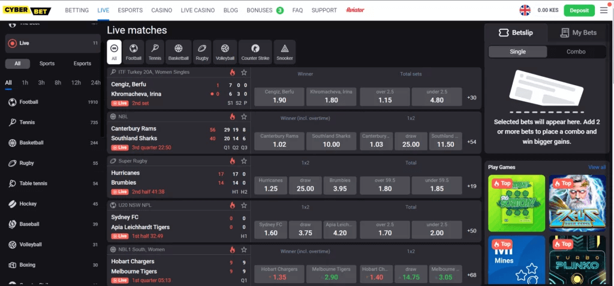
Task: Switch betslip mode to Single
Action: point(517,52)
